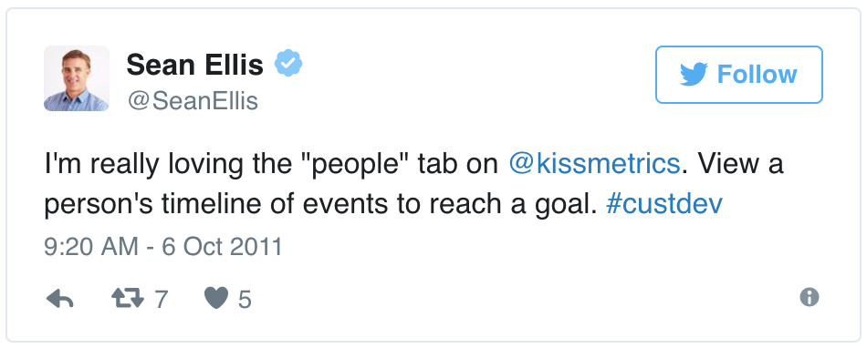Open the Sean Ellis display name link

(195, 65)
